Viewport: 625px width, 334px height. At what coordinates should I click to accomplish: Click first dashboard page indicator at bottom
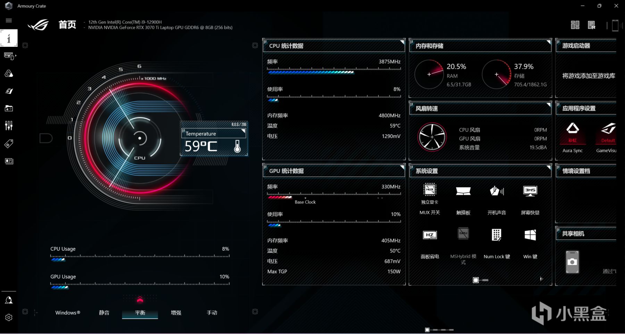point(427,329)
